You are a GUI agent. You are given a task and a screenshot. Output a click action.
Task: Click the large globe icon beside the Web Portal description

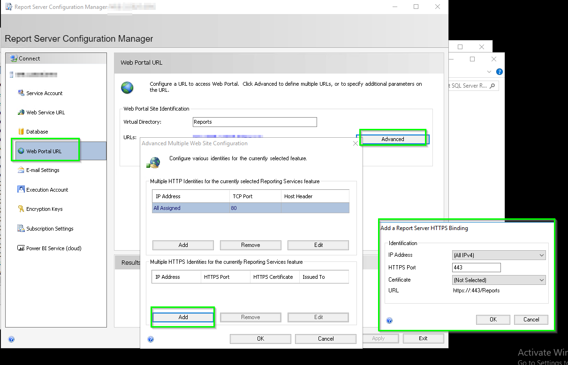(x=127, y=88)
